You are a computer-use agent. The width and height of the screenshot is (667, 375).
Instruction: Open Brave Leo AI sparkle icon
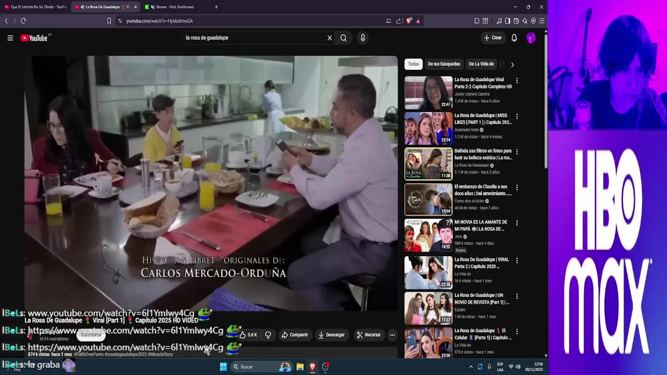(525, 21)
